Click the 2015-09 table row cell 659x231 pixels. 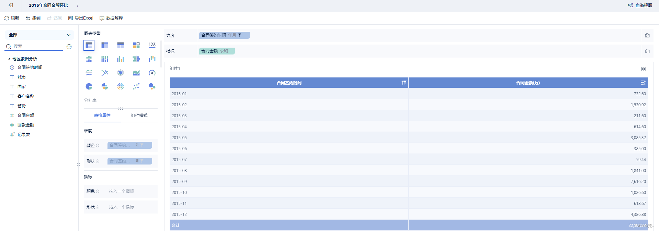289,181
